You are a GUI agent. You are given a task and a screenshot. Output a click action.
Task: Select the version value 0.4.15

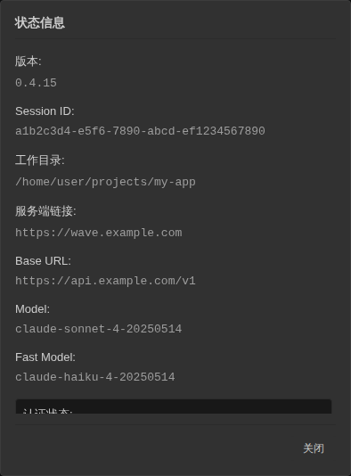[36, 83]
